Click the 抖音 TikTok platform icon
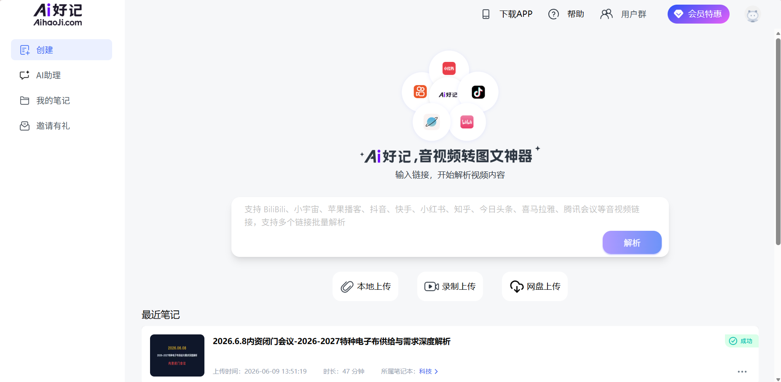The width and height of the screenshot is (781, 382). pos(478,92)
